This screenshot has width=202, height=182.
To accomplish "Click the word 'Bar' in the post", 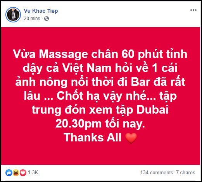I will tap(141, 82).
